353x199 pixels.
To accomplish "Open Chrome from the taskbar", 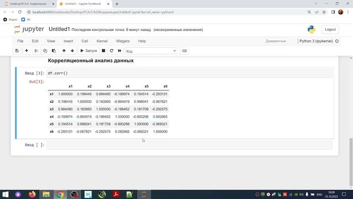I will pos(60,195).
